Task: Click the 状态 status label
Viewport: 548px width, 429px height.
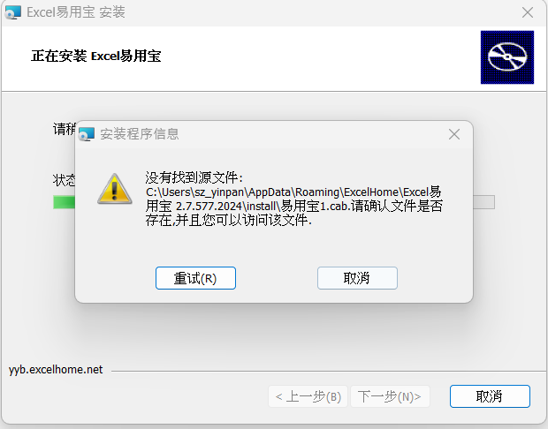Action: pos(64,180)
